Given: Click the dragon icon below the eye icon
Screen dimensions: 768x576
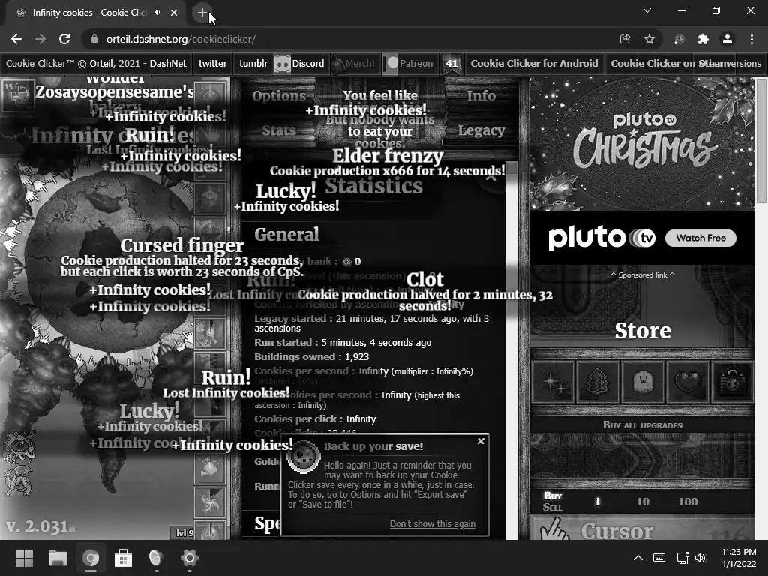Looking at the screenshot, I should [x=19, y=481].
